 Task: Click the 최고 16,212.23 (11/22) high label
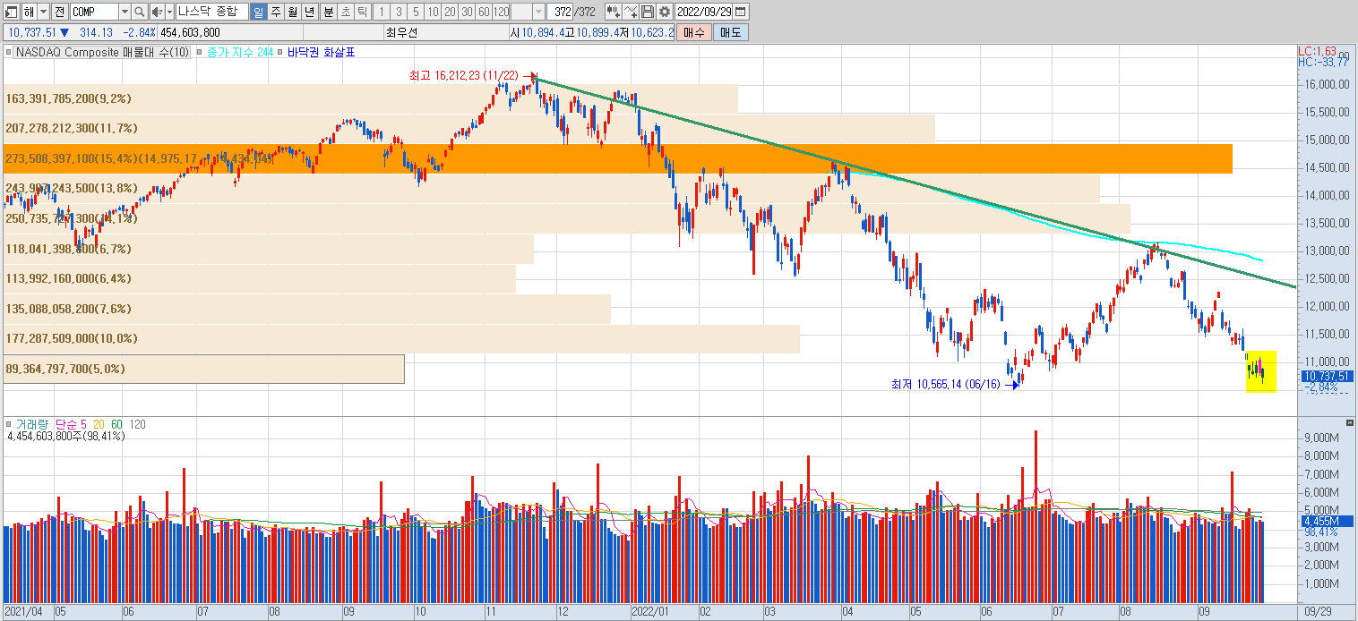click(x=463, y=76)
